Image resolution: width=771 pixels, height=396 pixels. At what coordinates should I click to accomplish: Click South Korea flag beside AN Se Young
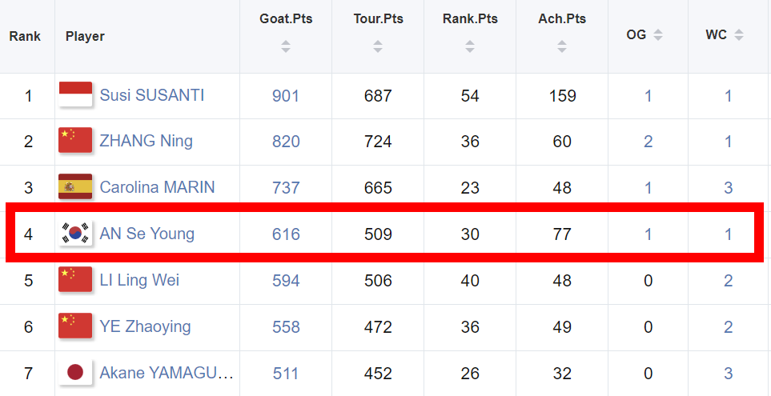pos(75,234)
